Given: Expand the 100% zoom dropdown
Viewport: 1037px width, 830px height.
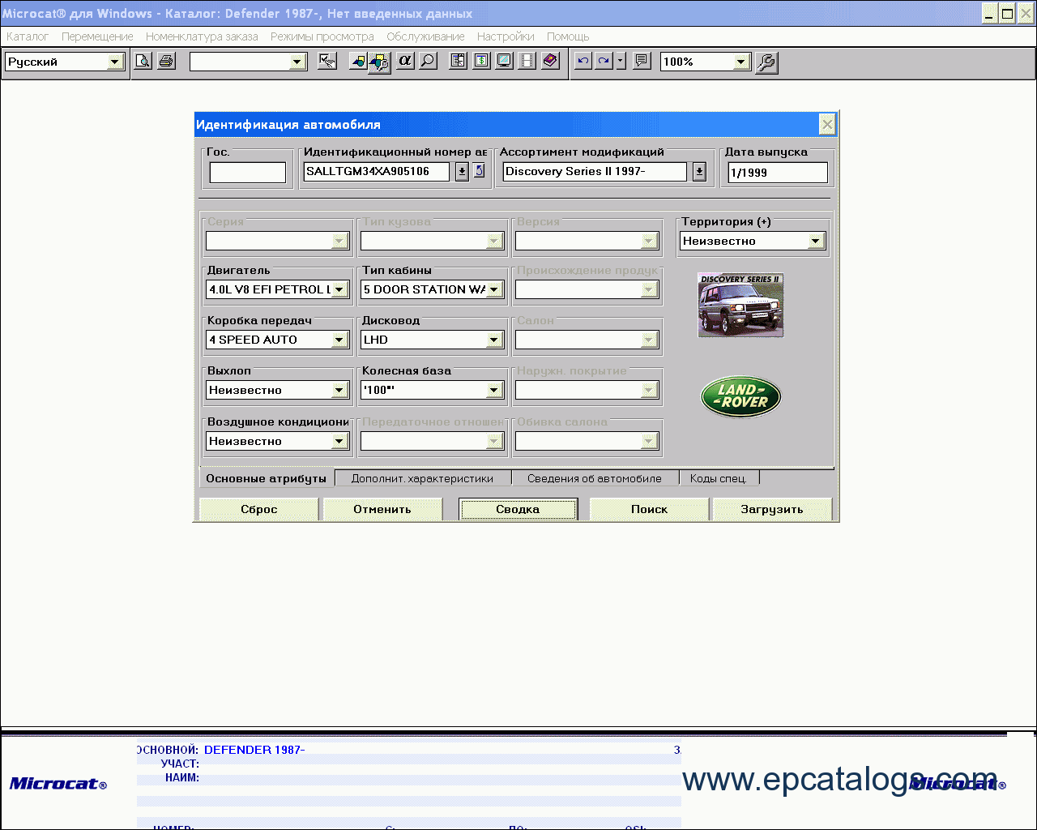Looking at the screenshot, I should [x=740, y=62].
